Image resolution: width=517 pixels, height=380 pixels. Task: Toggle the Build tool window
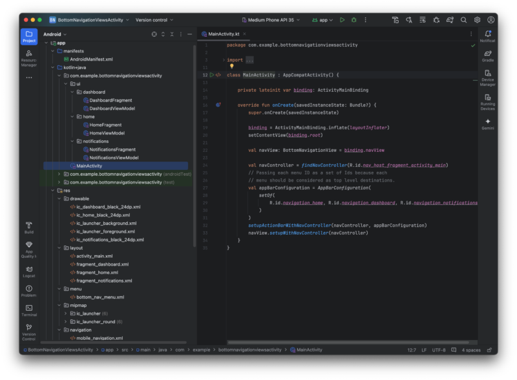click(29, 227)
